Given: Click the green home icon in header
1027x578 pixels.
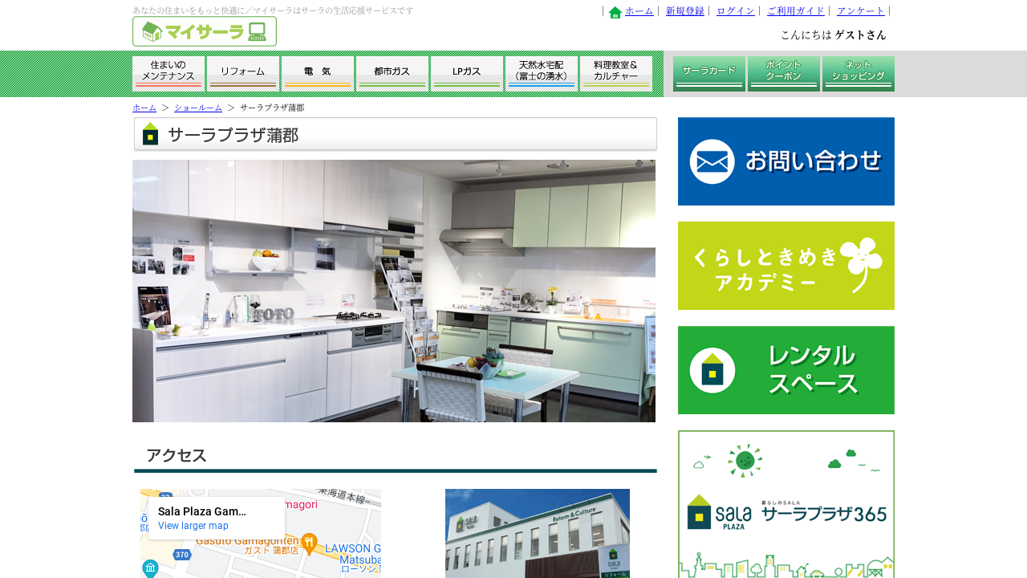Looking at the screenshot, I should click(615, 12).
